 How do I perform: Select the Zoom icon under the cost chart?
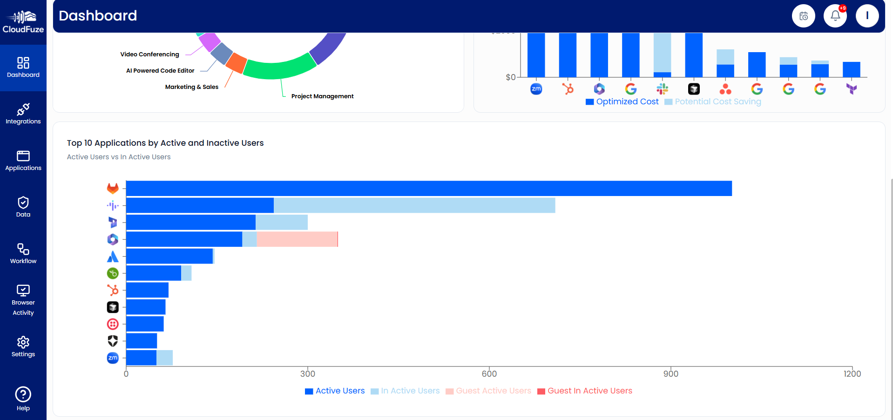pos(536,88)
